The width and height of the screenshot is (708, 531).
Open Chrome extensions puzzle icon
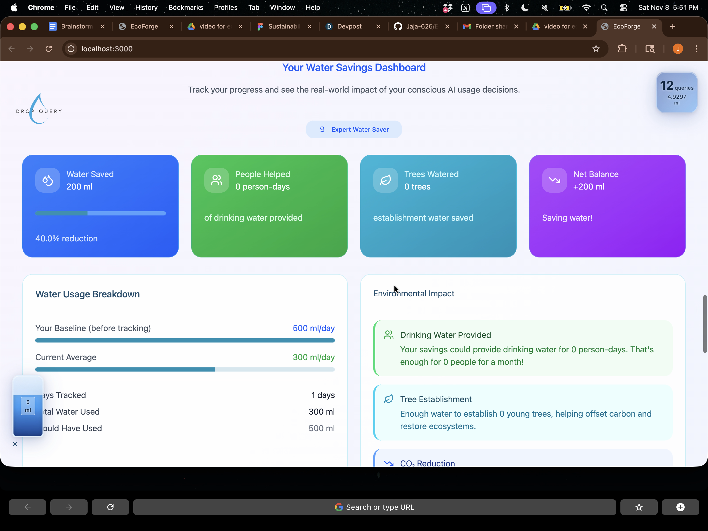[622, 49]
